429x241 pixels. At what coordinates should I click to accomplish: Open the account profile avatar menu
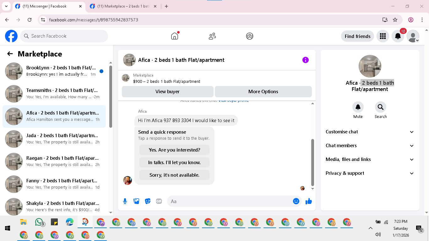pos(413,36)
